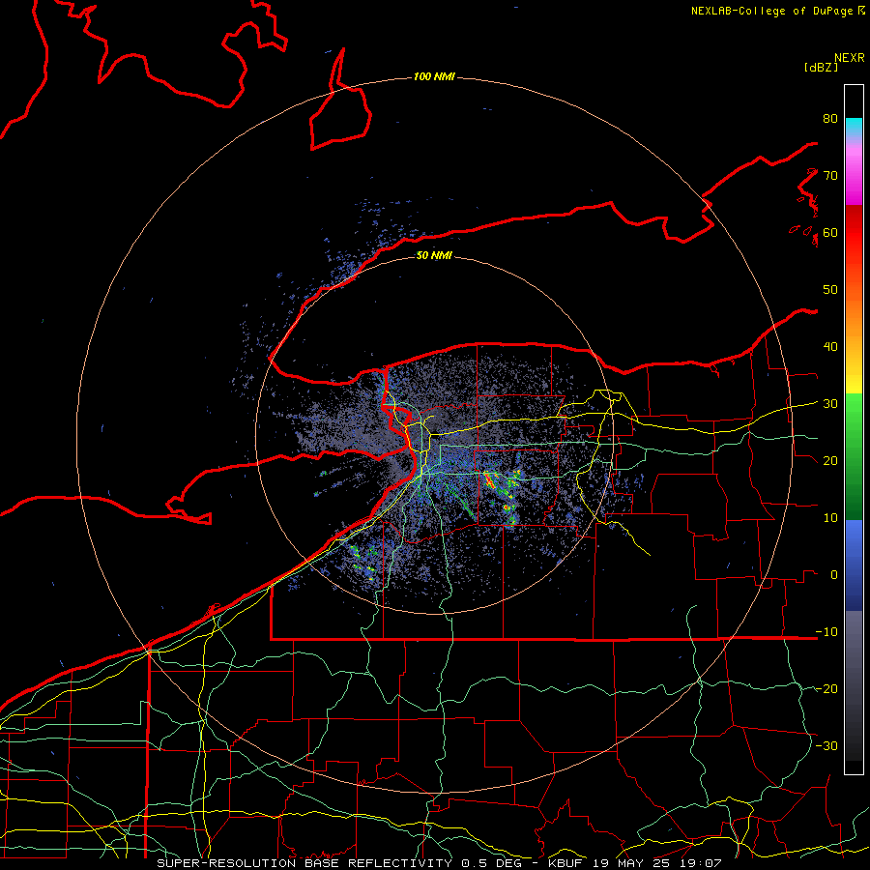Click the 30 dBZ scale value

click(x=830, y=403)
